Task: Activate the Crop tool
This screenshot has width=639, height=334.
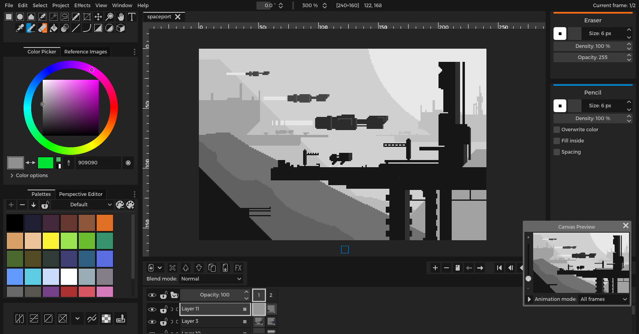Action: coord(87,17)
